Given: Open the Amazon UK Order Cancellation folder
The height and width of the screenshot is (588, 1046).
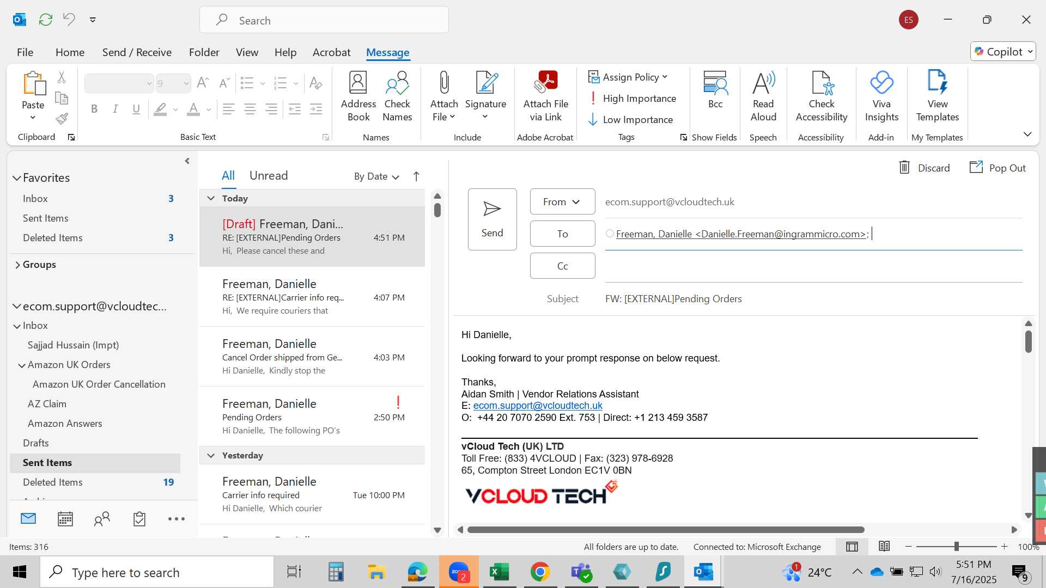Looking at the screenshot, I should (99, 384).
